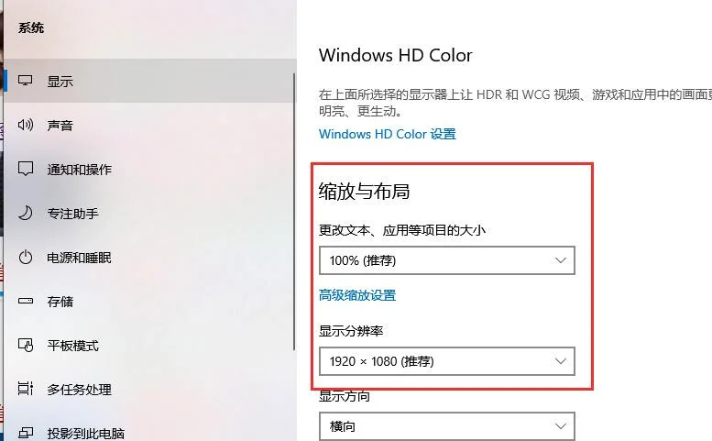Click chevron arrow of resolution combo box

point(560,361)
